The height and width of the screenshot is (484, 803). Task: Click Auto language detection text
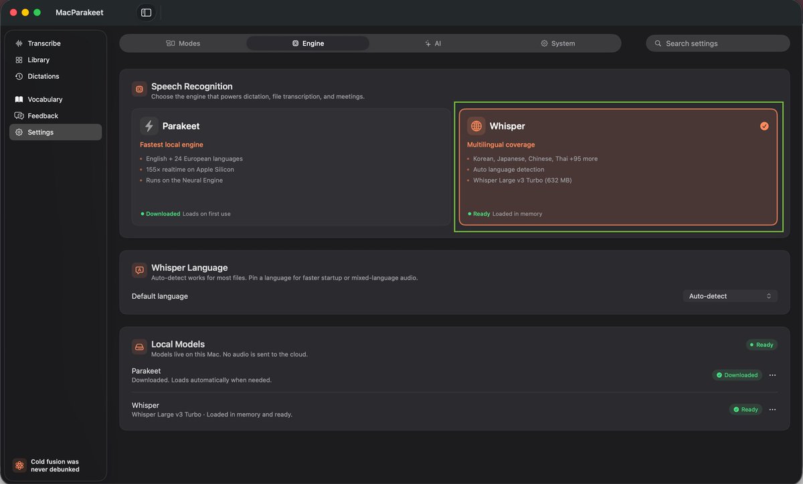(x=509, y=170)
